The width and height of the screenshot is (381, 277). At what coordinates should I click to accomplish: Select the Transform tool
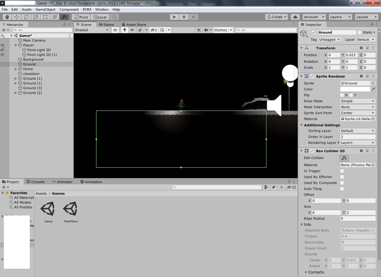point(55,17)
